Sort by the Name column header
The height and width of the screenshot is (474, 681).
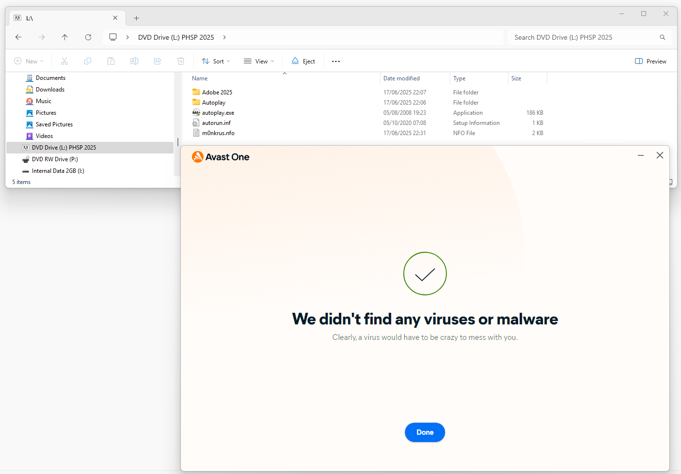[x=200, y=78]
